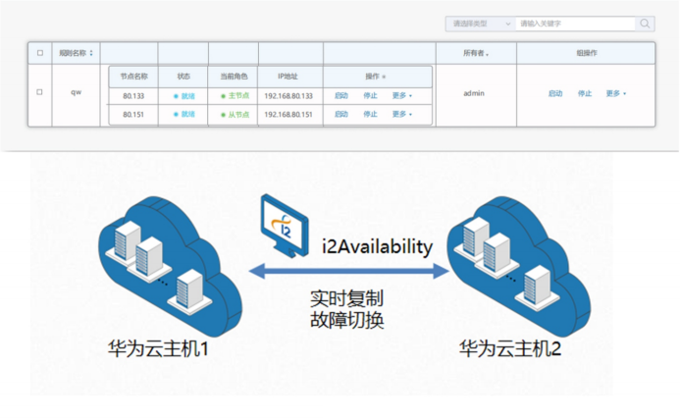This screenshot has height=420, width=680.
Task: Open more options for node 80.133
Action: pos(402,95)
